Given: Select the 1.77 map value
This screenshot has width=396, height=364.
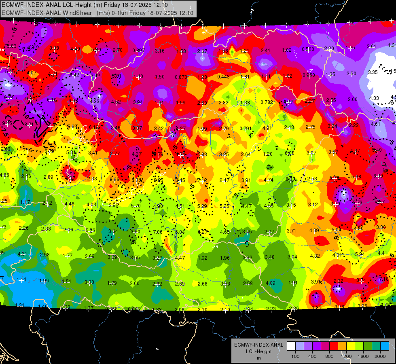Looking at the screenshot, I should 68,255.
